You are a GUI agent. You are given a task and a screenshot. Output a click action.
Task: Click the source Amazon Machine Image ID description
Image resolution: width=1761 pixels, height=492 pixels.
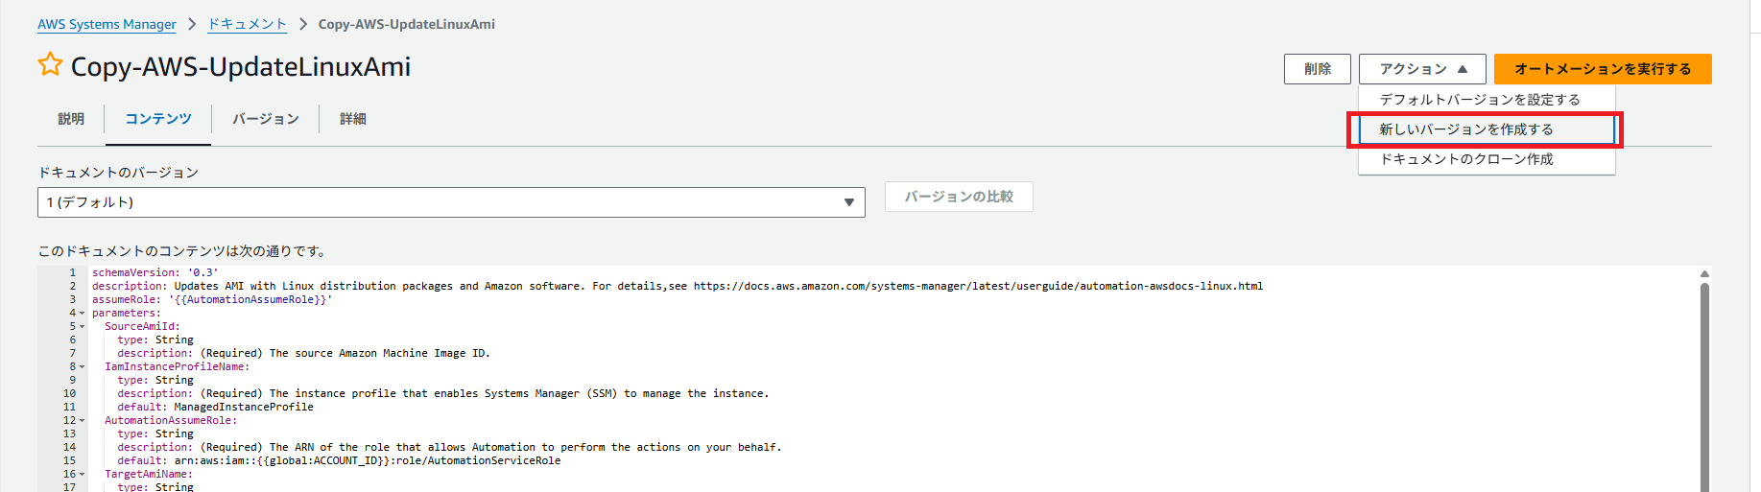pyautogui.click(x=303, y=353)
